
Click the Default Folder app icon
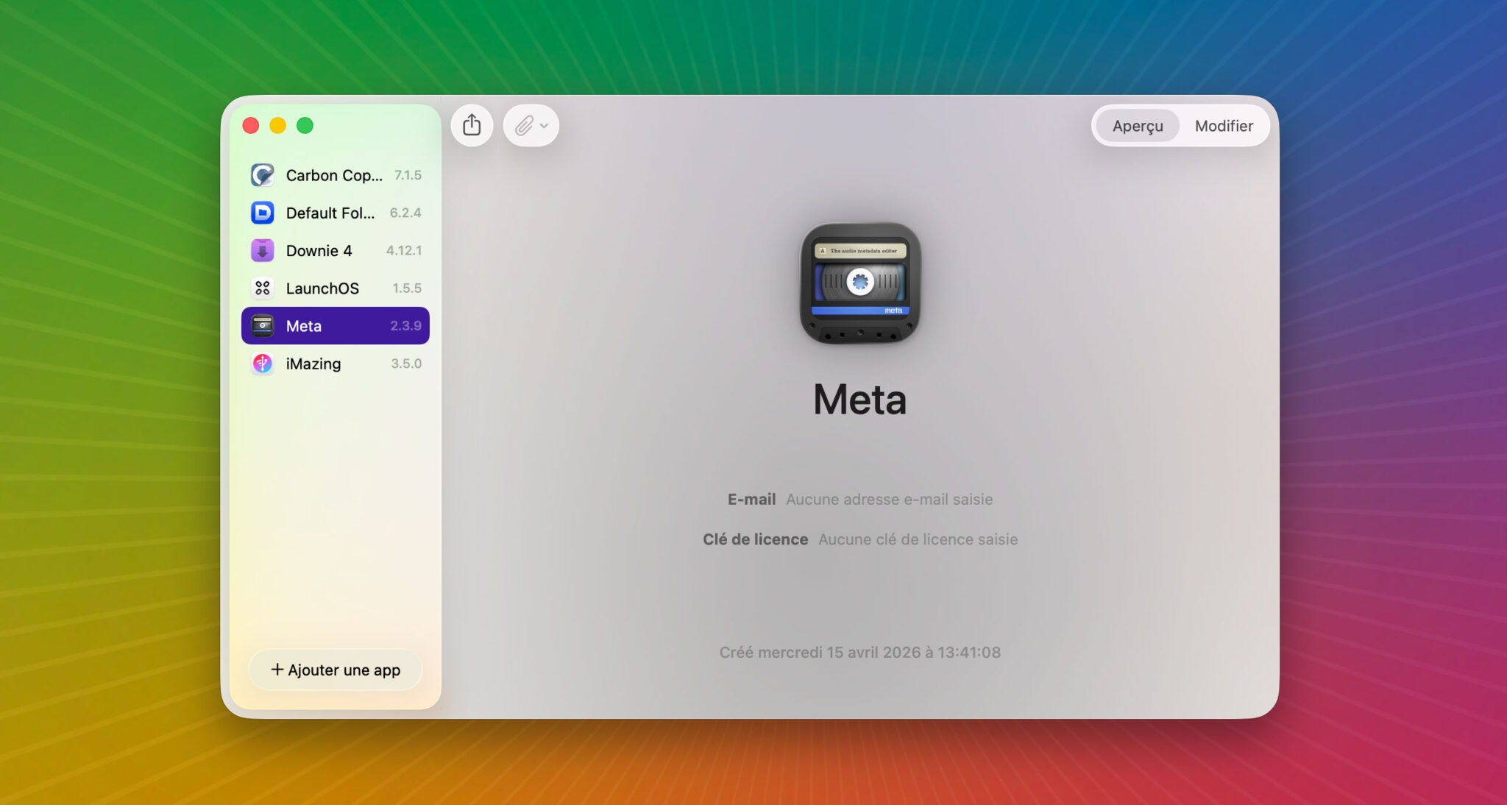point(263,213)
